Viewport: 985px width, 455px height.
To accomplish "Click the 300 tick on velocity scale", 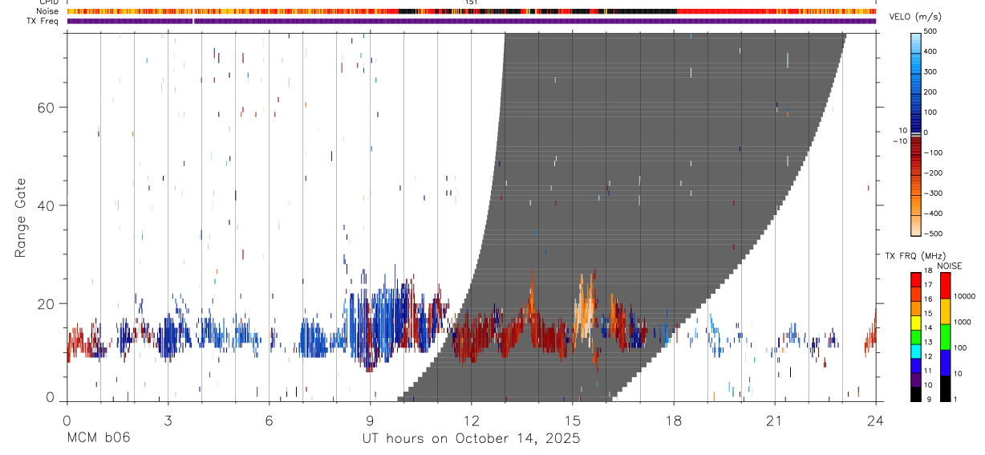I will point(931,71).
